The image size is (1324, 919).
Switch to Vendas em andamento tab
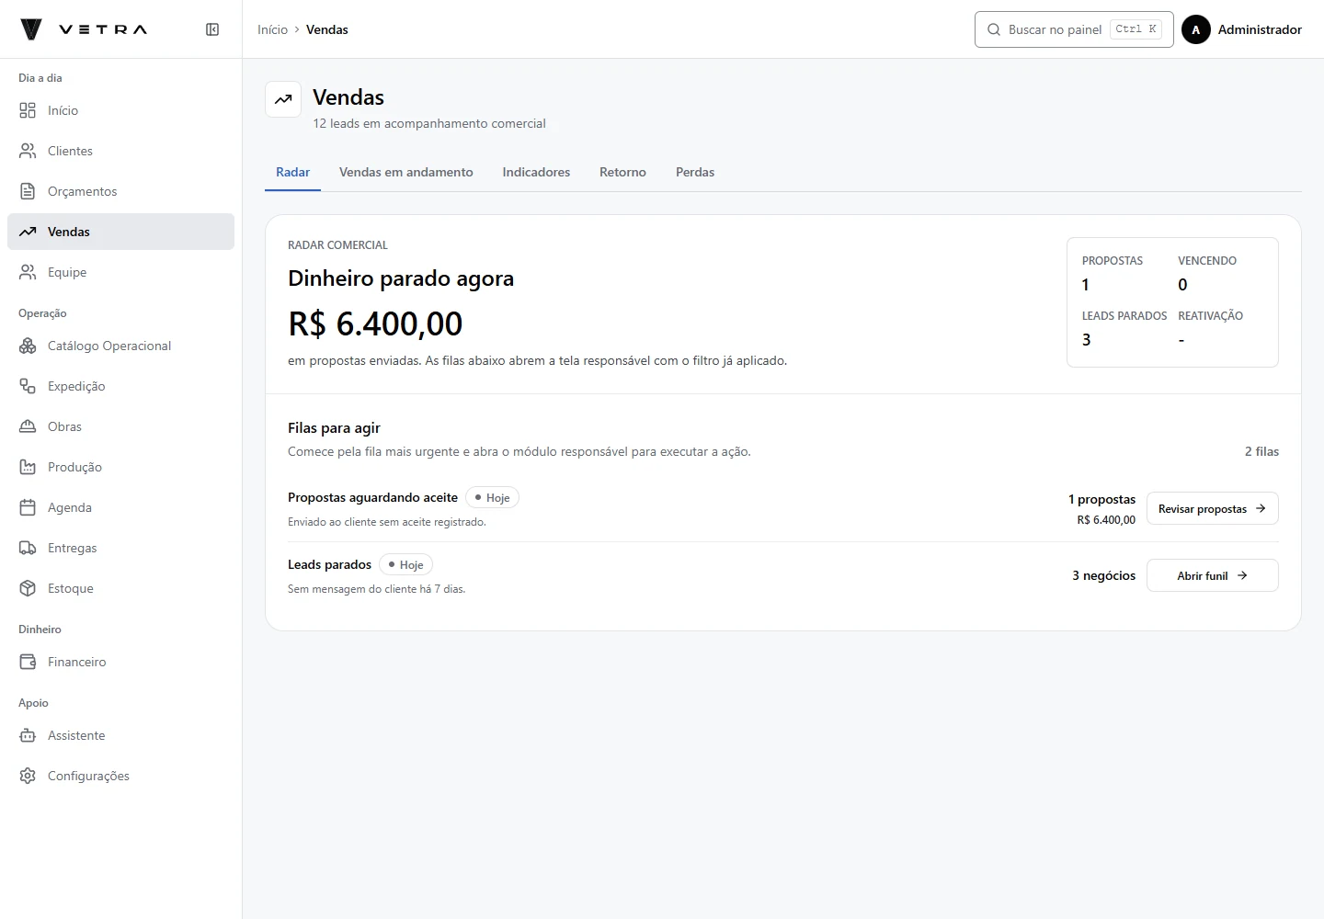tap(406, 172)
